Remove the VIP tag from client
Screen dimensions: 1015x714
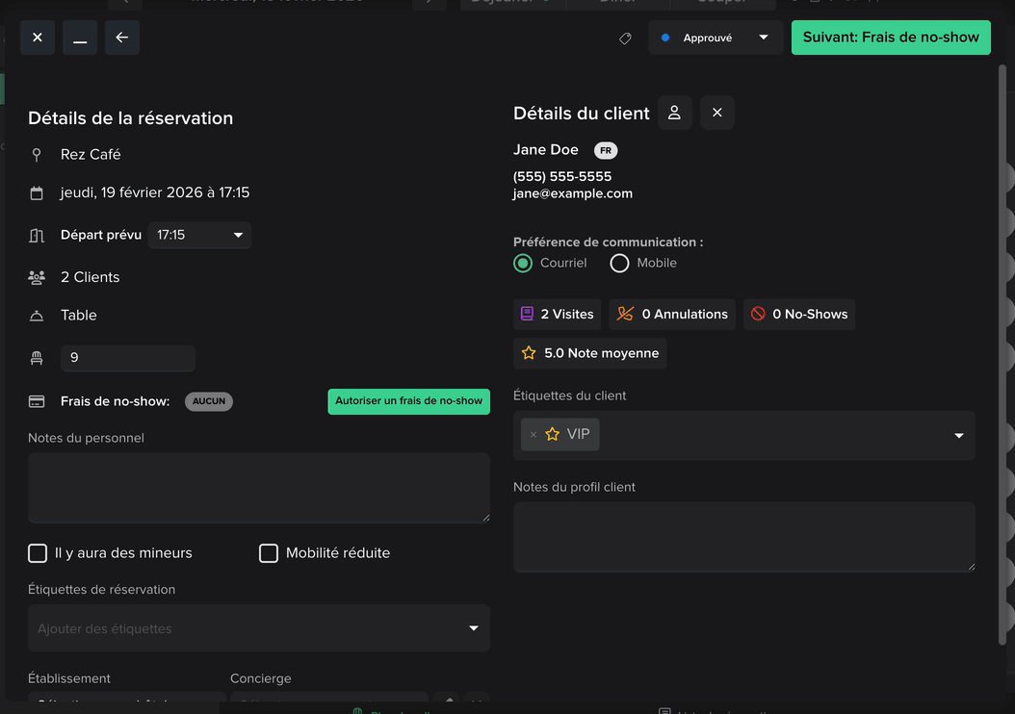[x=534, y=435]
